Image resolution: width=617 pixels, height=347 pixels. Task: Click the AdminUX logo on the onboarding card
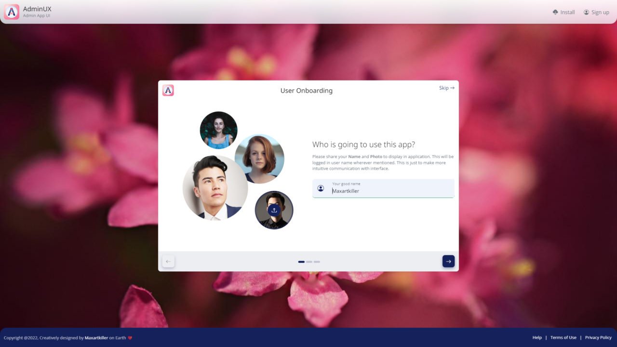tap(168, 90)
